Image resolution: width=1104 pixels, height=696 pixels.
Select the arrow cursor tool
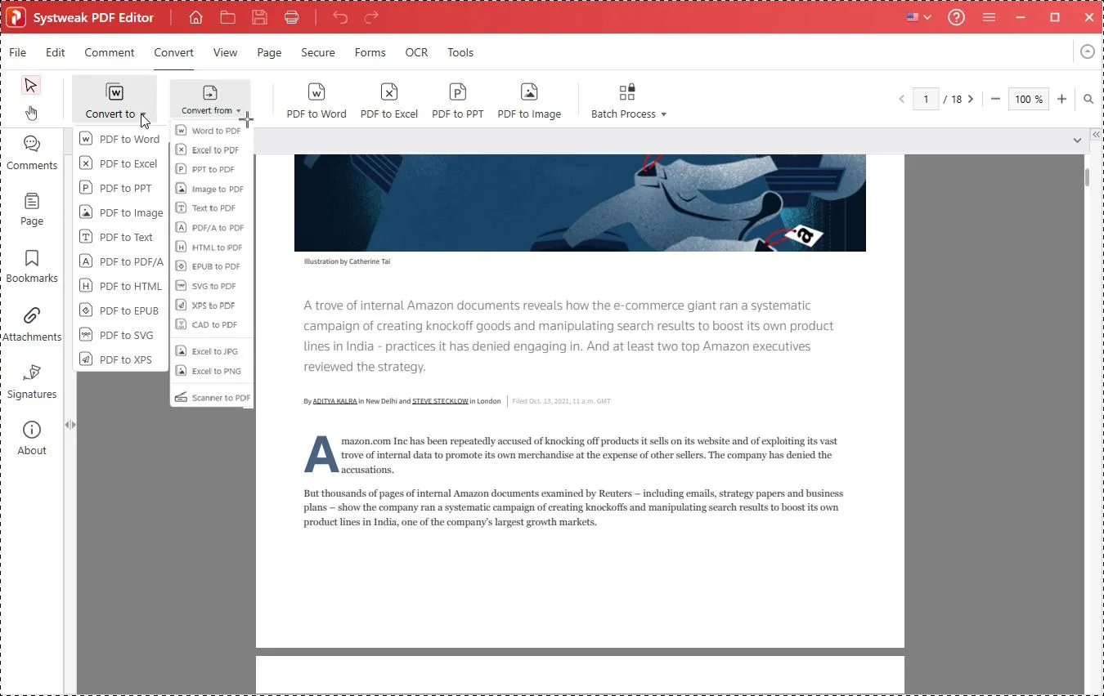[31, 85]
